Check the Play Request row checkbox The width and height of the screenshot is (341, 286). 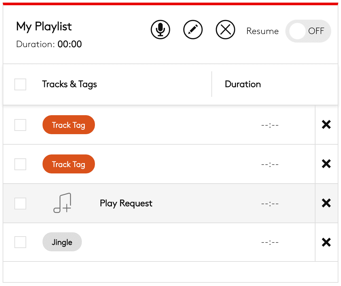pyautogui.click(x=20, y=204)
